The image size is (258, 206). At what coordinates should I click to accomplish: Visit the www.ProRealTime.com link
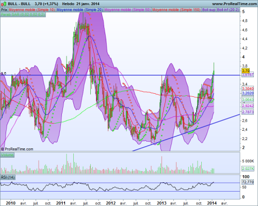coord(234,4)
